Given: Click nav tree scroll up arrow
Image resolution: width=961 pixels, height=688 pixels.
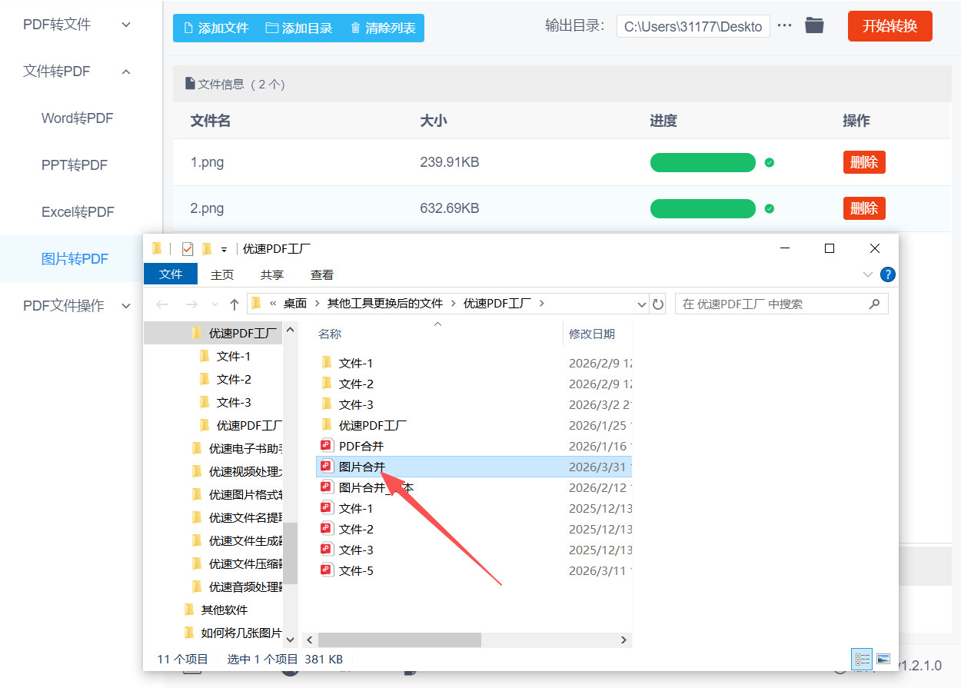Looking at the screenshot, I should pos(290,331).
